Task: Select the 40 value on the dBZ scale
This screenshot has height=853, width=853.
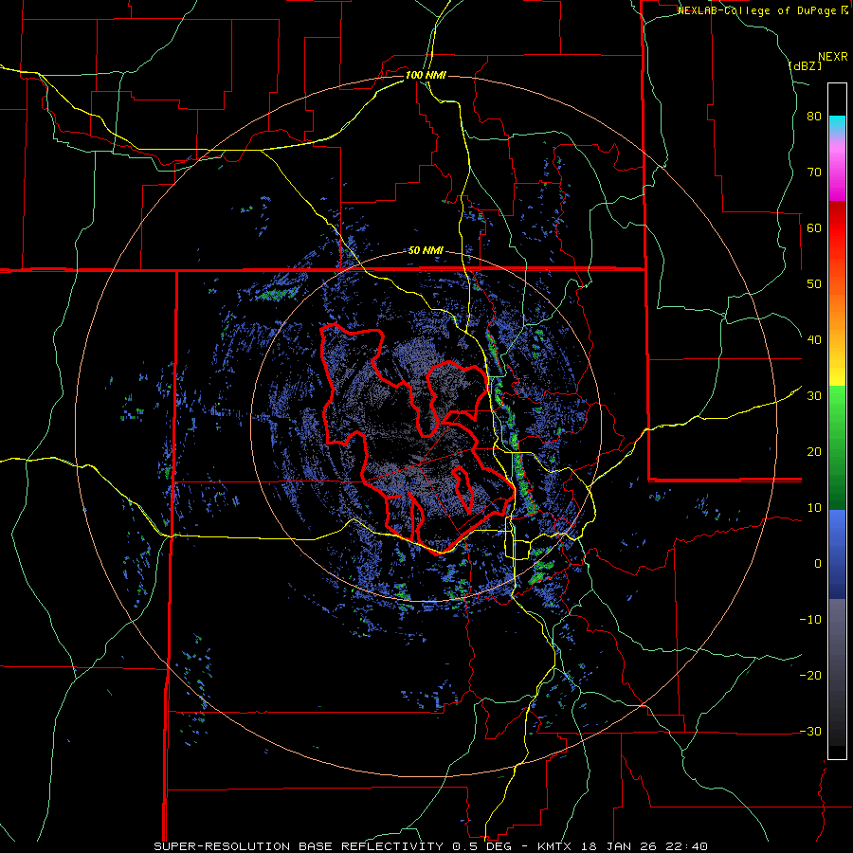Action: click(814, 340)
